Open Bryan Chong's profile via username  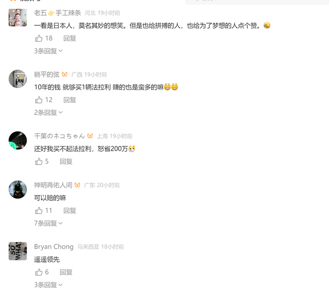click(53, 247)
